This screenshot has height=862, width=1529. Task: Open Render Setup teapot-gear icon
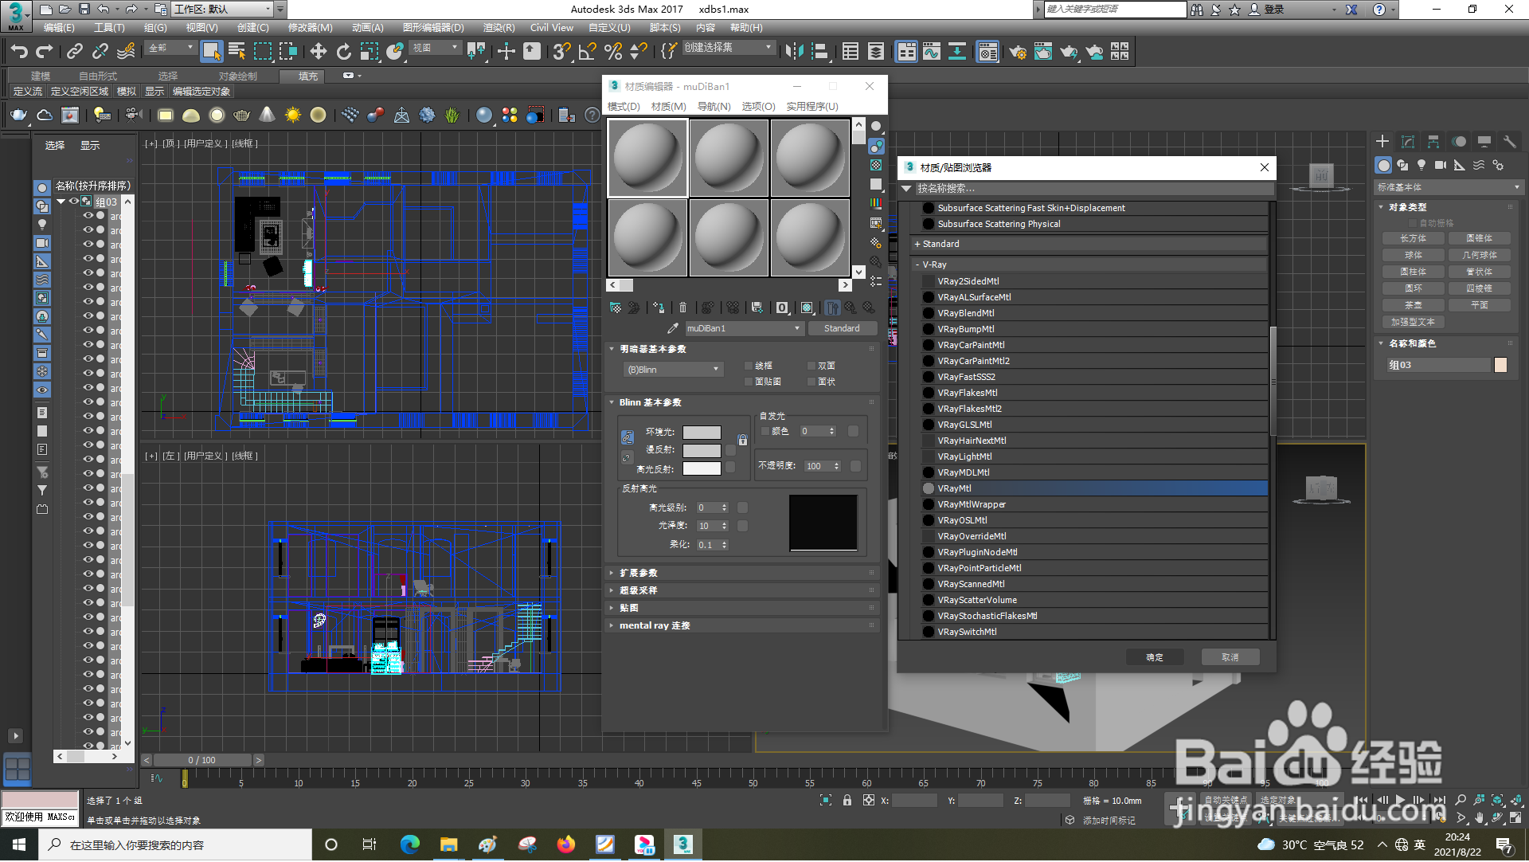(1017, 52)
